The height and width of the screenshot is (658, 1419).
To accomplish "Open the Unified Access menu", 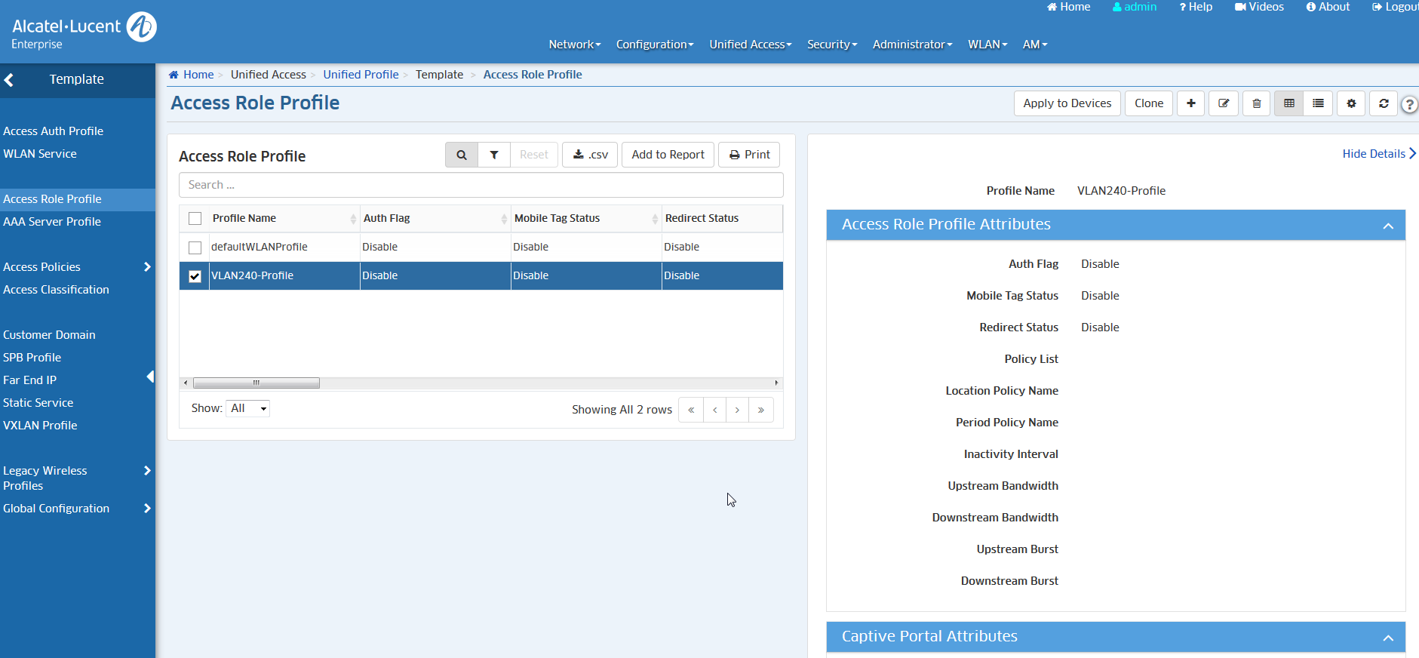I will pyautogui.click(x=750, y=45).
